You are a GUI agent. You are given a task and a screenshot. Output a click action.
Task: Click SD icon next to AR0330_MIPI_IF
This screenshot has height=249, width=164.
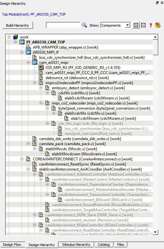28,52
